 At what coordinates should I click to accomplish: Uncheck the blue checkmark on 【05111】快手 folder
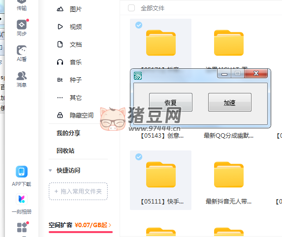pyautogui.click(x=139, y=157)
